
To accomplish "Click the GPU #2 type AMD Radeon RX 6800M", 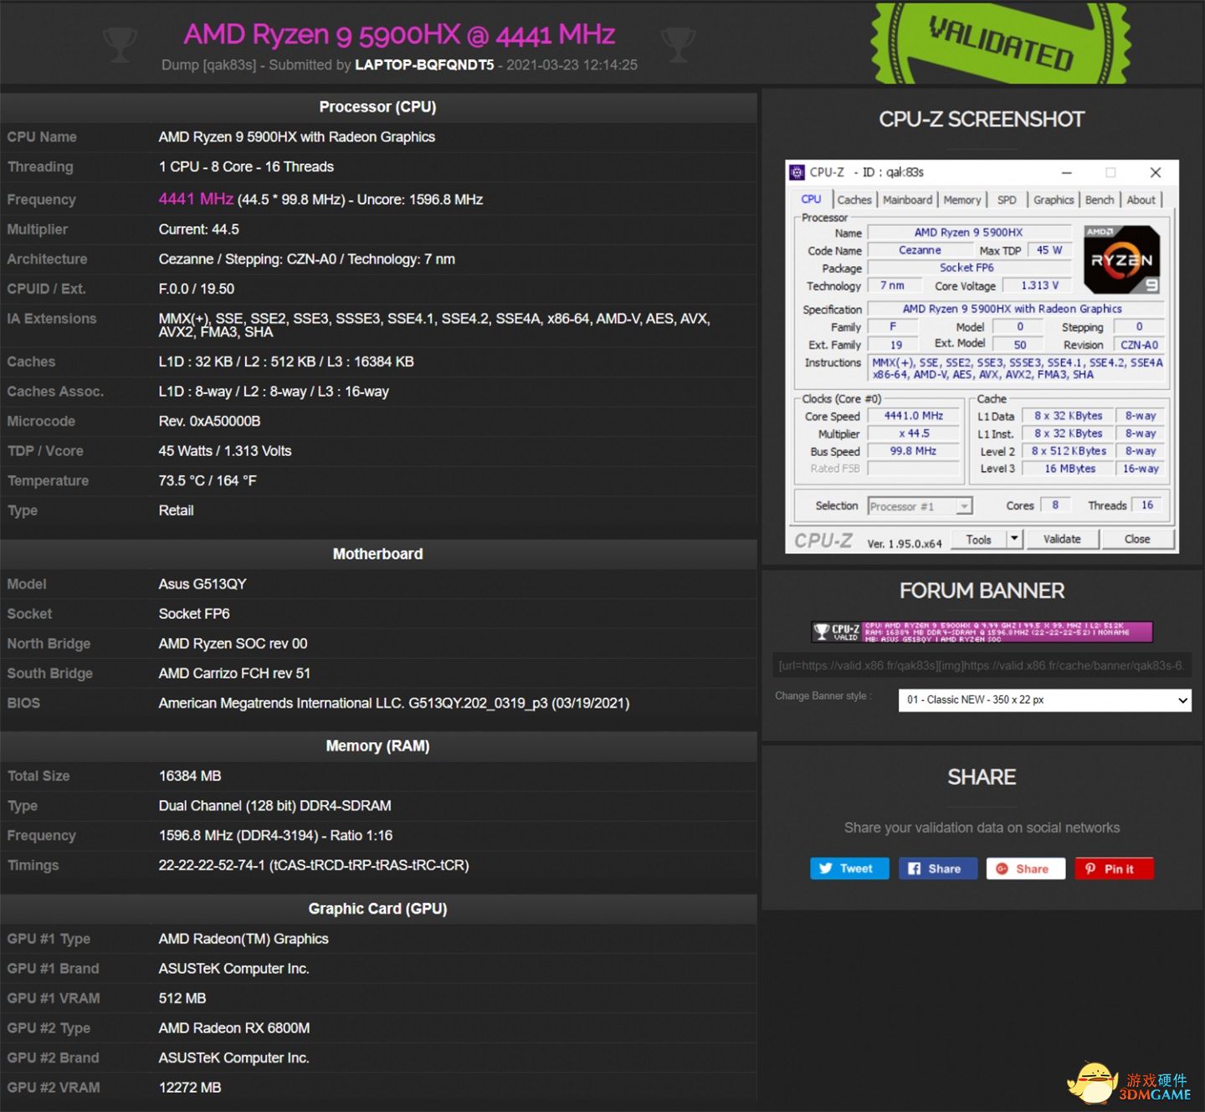I will (x=234, y=1027).
